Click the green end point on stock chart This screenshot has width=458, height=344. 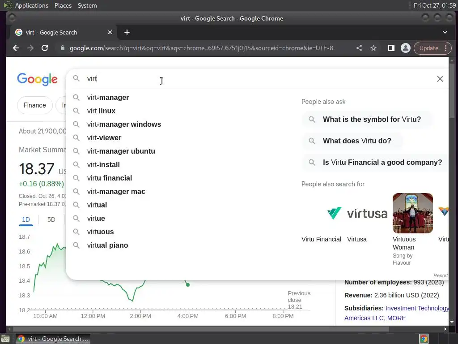(x=188, y=284)
